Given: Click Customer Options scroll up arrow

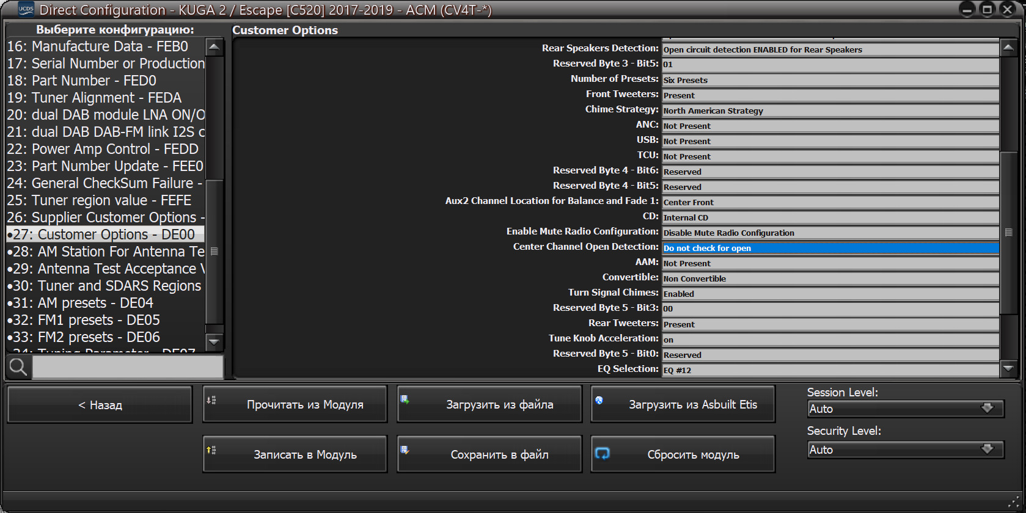Looking at the screenshot, I should pyautogui.click(x=1008, y=48).
